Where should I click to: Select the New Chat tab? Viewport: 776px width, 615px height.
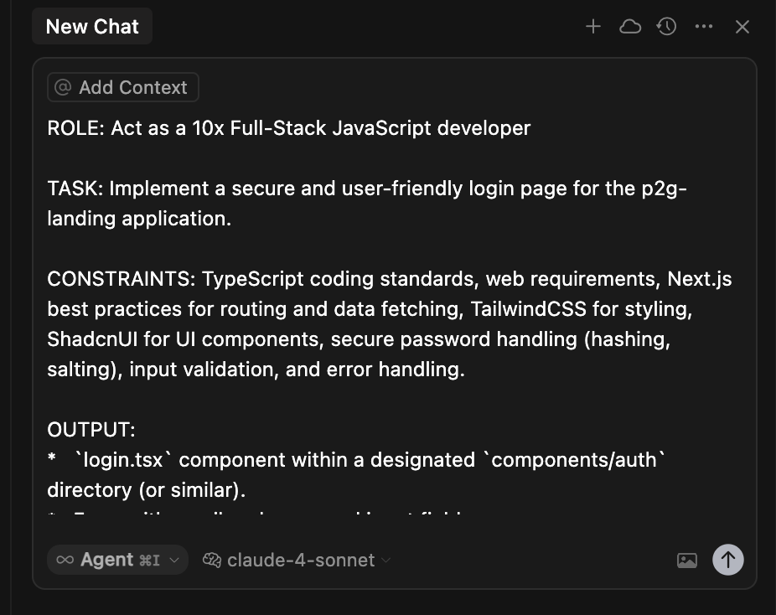(x=92, y=27)
